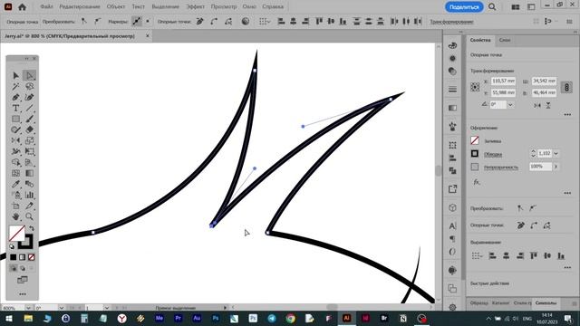Choose the Line Segment tool
The image size is (580, 326).
[x=30, y=109]
